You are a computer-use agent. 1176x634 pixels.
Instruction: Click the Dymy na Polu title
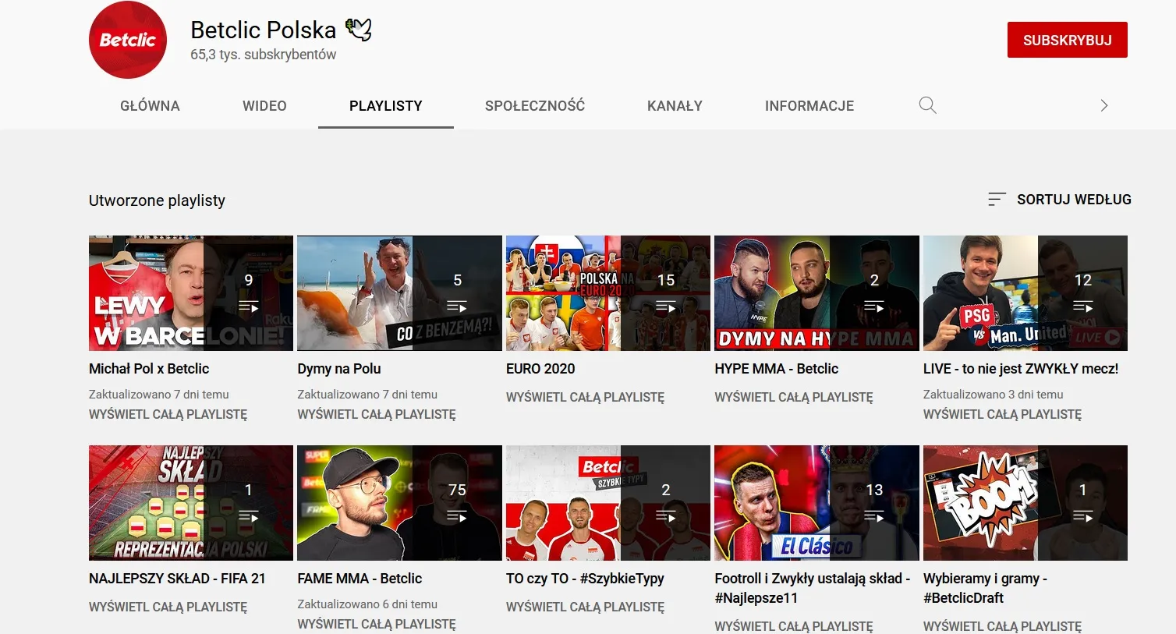click(339, 369)
